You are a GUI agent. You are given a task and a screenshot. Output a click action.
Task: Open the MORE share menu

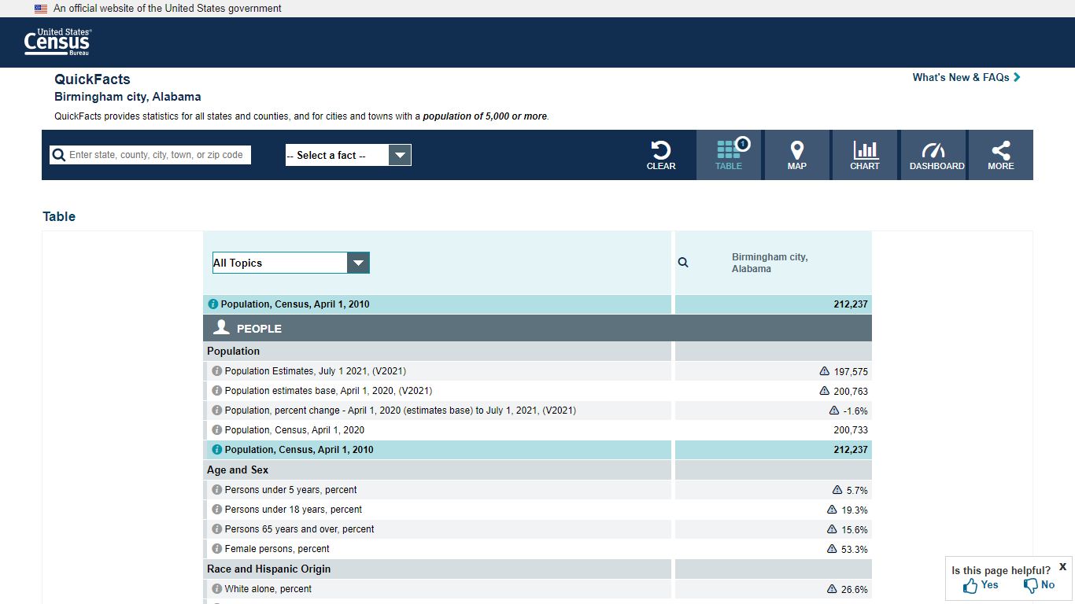point(1001,155)
